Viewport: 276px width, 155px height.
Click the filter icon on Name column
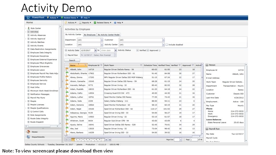pos(85,65)
